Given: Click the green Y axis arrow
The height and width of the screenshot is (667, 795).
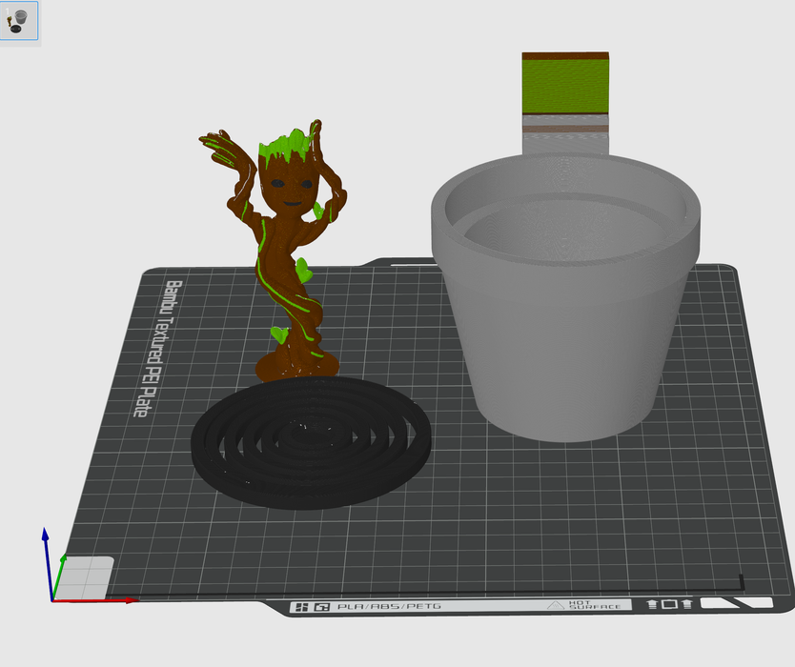Looking at the screenshot, I should pos(61,568).
